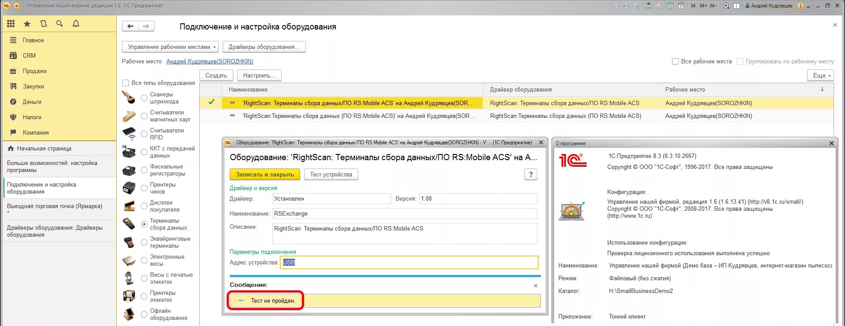The width and height of the screenshot is (845, 326).
Task: Open the main menu dropdown arrow at top-left
Action: [17, 6]
